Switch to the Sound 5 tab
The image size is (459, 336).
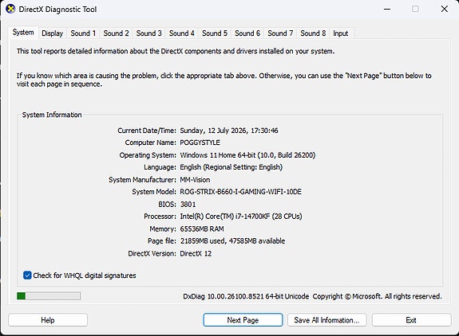coord(215,33)
